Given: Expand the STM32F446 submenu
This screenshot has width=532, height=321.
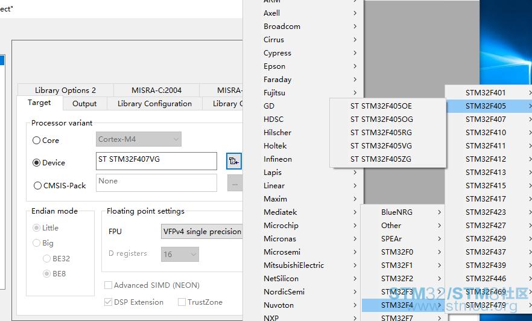Looking at the screenshot, I should (x=489, y=278).
